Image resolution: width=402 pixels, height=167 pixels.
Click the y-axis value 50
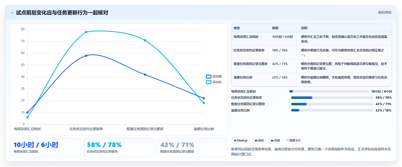pos(23,65)
